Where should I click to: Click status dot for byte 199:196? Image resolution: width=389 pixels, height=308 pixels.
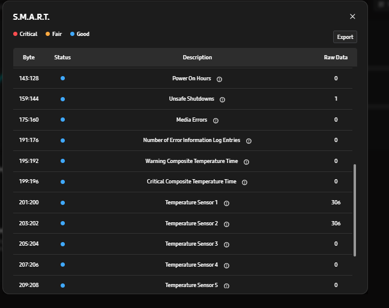(63, 182)
